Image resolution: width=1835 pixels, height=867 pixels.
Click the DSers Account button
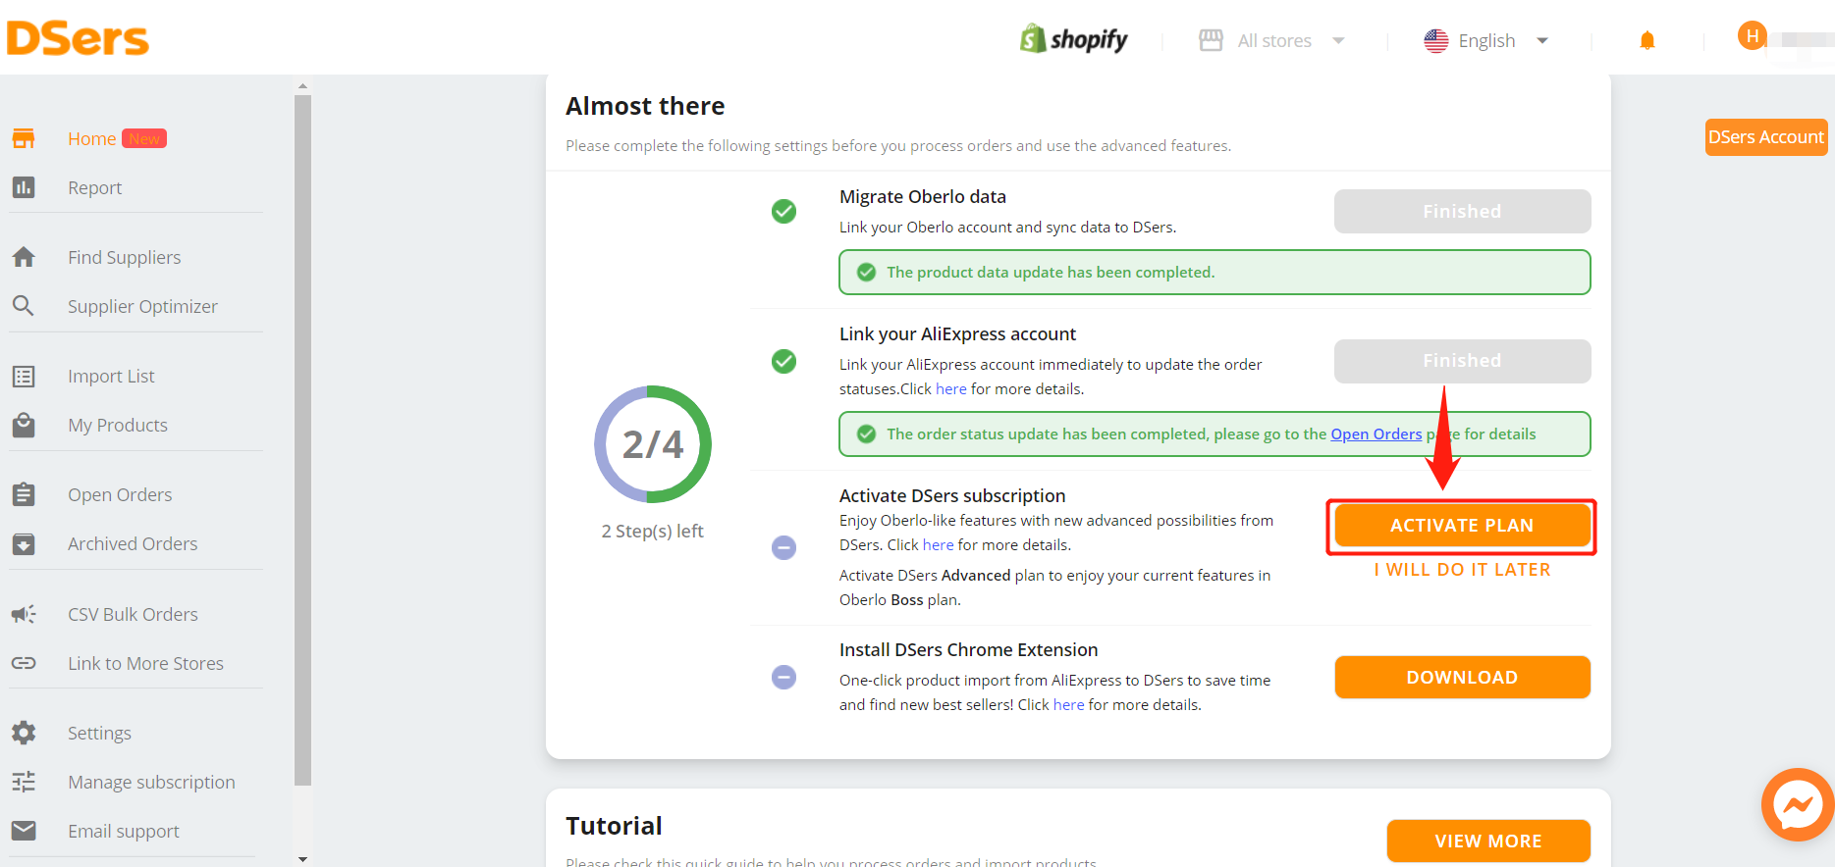pos(1765,137)
